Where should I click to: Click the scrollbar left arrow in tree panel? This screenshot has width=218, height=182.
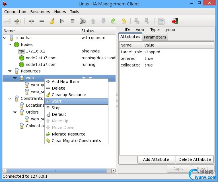pyautogui.click(x=5, y=171)
